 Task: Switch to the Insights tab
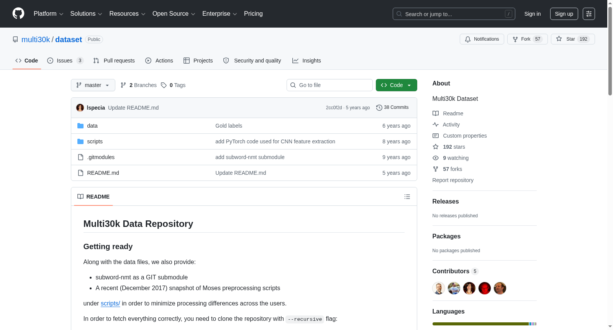306,61
